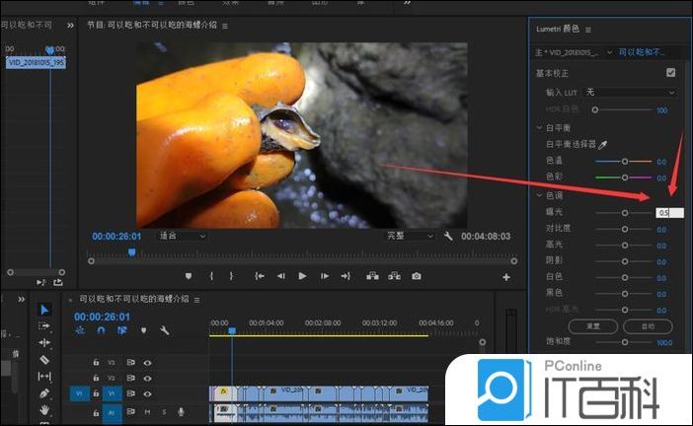Click the export frame camera icon

[x=417, y=276]
